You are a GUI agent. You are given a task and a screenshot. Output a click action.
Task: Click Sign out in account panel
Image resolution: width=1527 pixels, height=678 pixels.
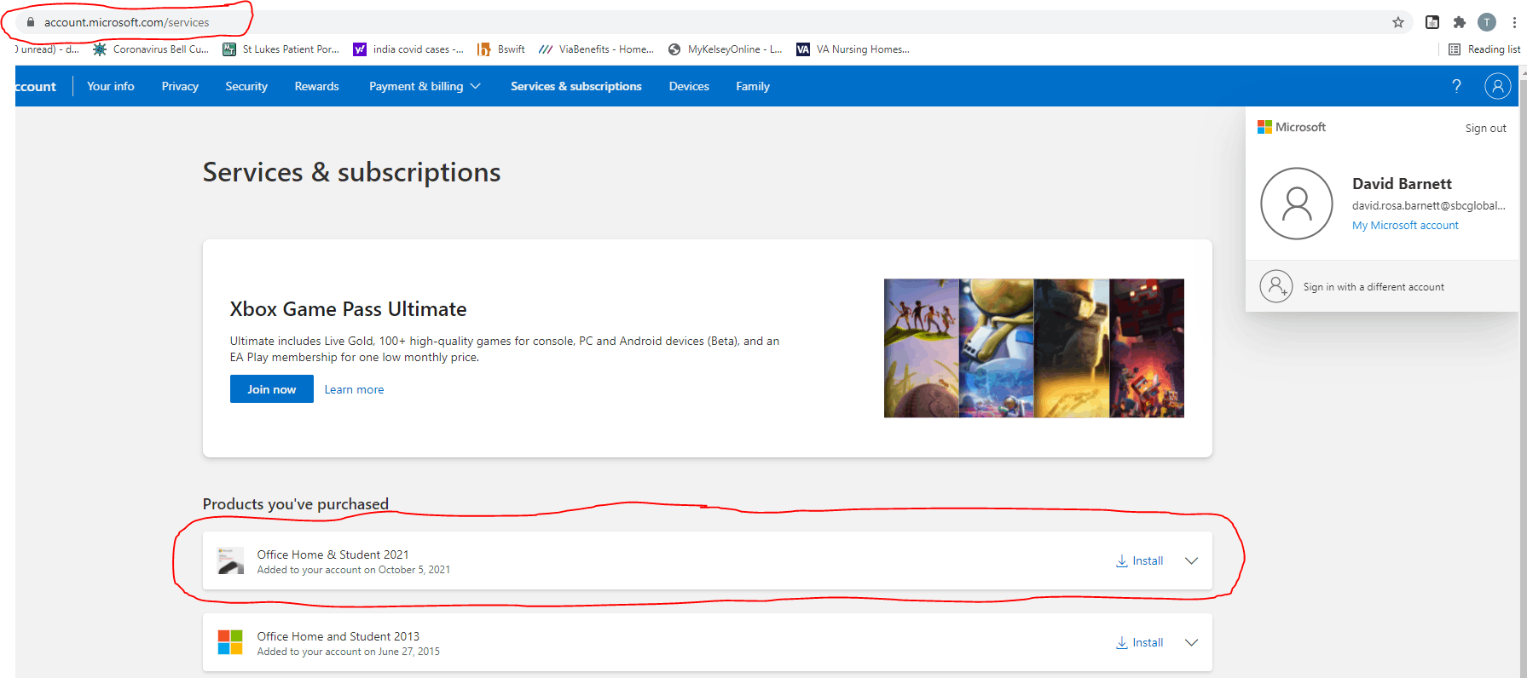pos(1486,128)
